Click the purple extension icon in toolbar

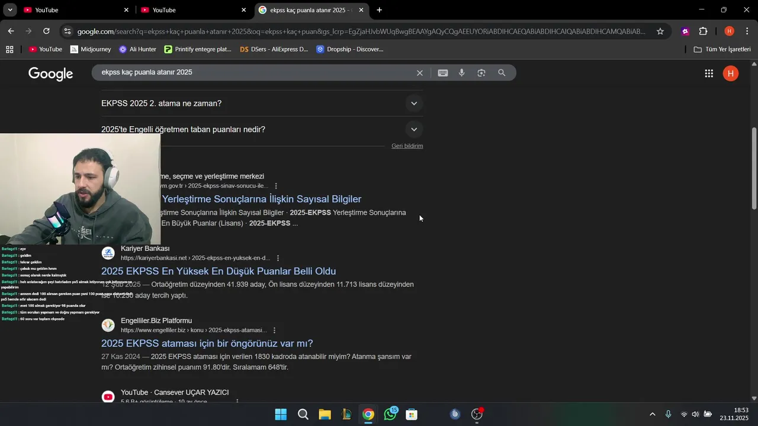pos(685,31)
